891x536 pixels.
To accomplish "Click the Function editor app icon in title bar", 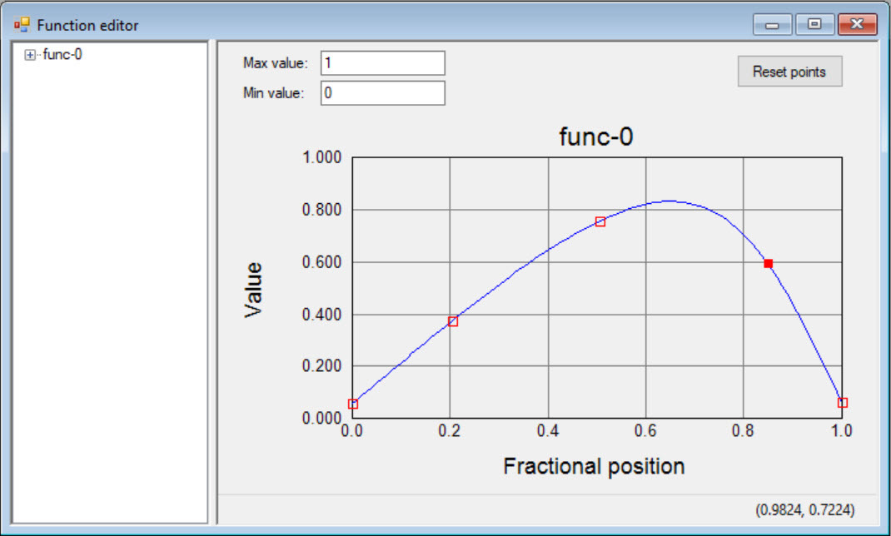I will tap(22, 25).
